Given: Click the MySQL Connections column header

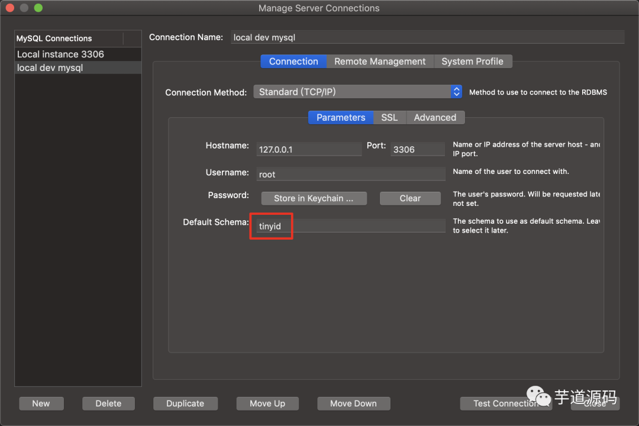Looking at the screenshot, I should pyautogui.click(x=69, y=38).
